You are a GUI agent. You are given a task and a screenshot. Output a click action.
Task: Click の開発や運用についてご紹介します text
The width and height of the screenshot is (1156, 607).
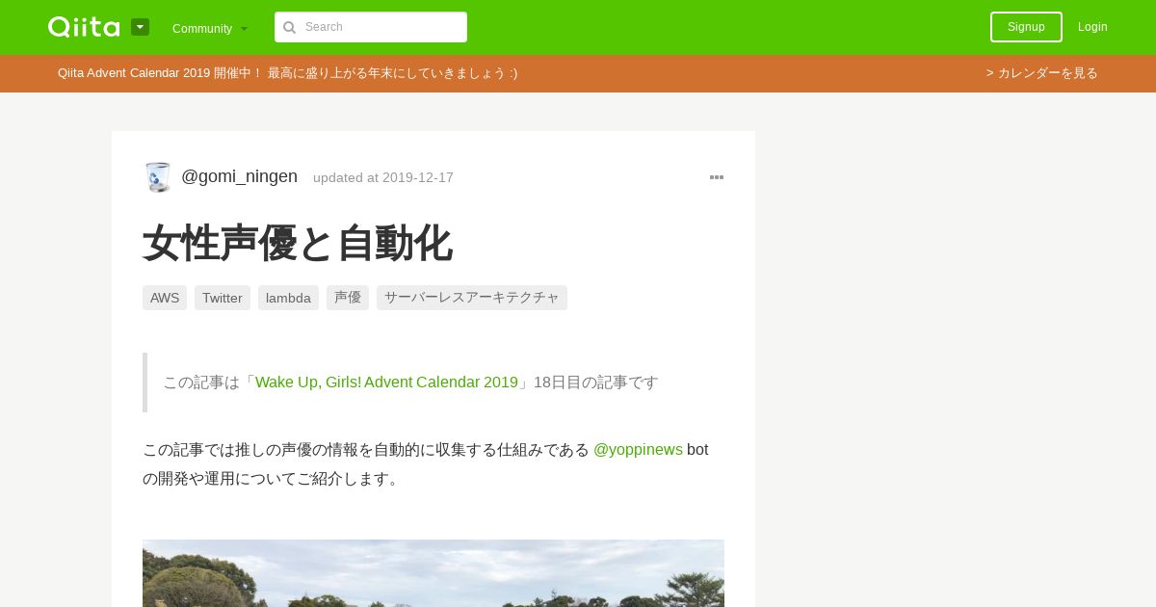[x=273, y=479]
